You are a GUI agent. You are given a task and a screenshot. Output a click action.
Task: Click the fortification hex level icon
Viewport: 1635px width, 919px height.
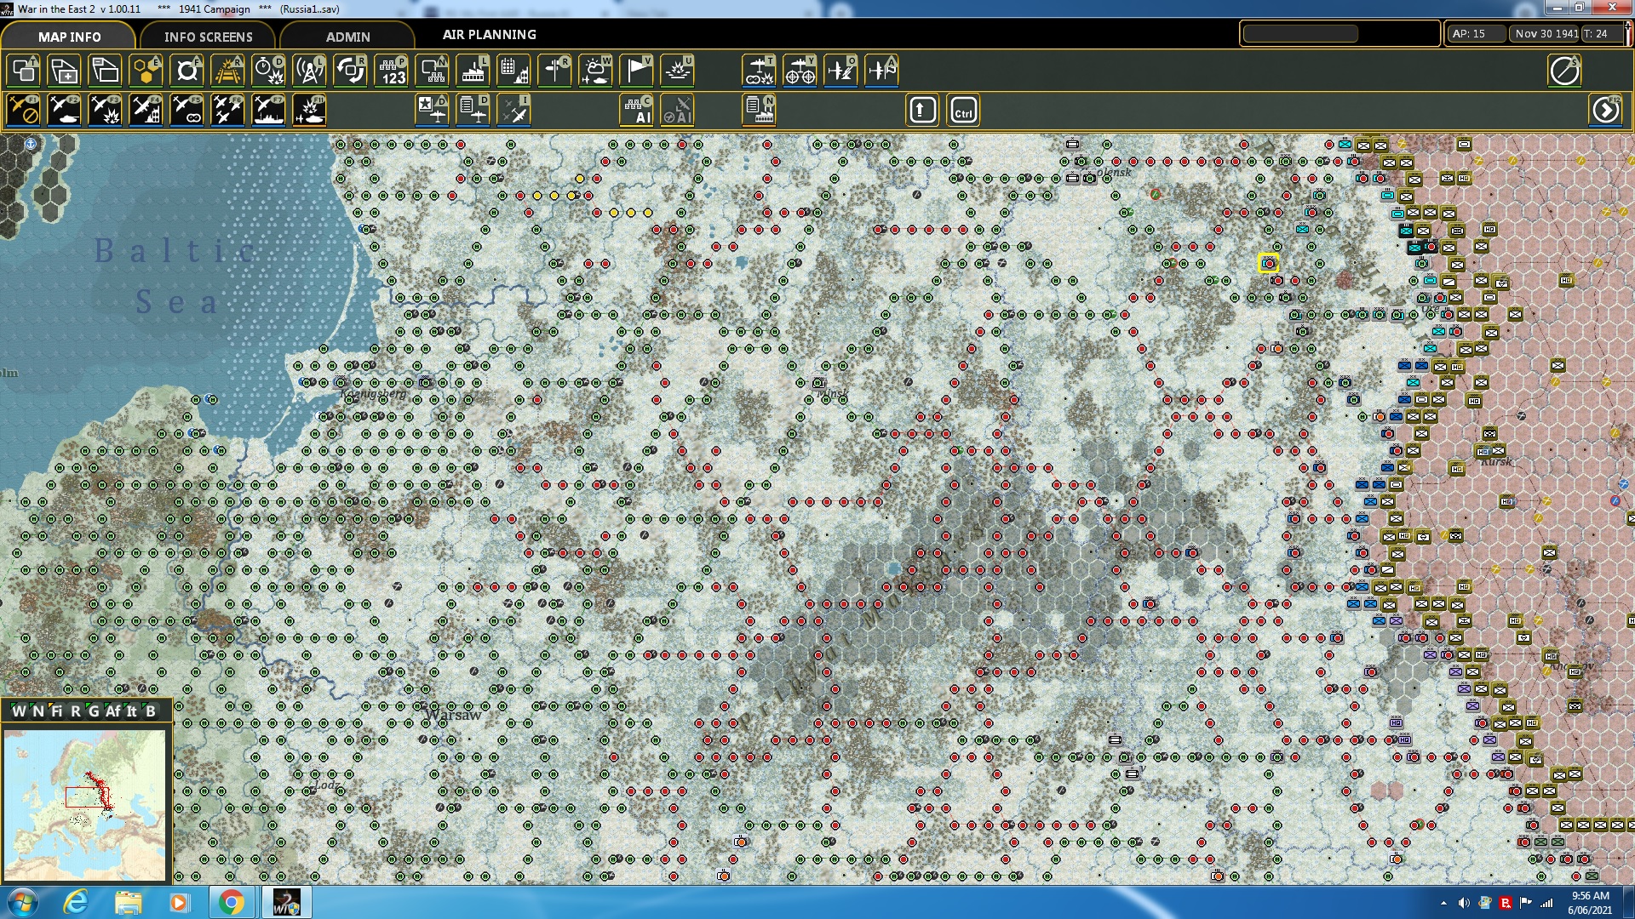click(x=186, y=71)
